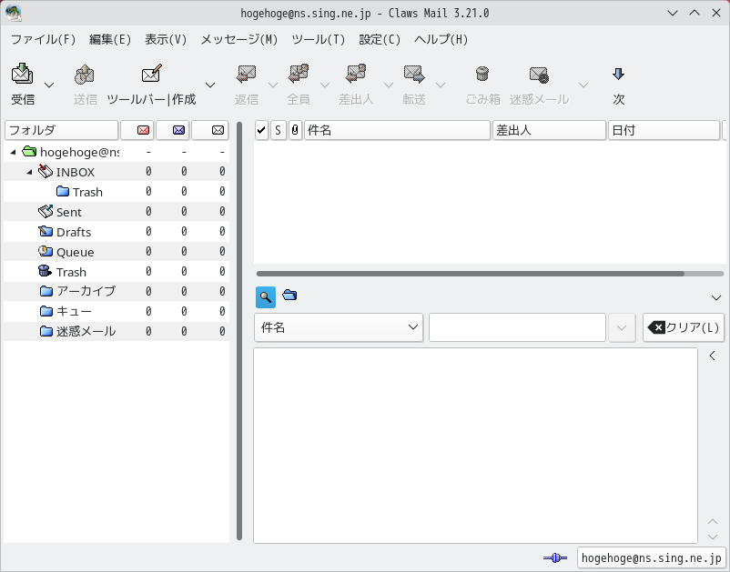Click the Spam (迷惑メール) toolbar icon
Viewport: 730px width, 572px height.
[x=539, y=75]
